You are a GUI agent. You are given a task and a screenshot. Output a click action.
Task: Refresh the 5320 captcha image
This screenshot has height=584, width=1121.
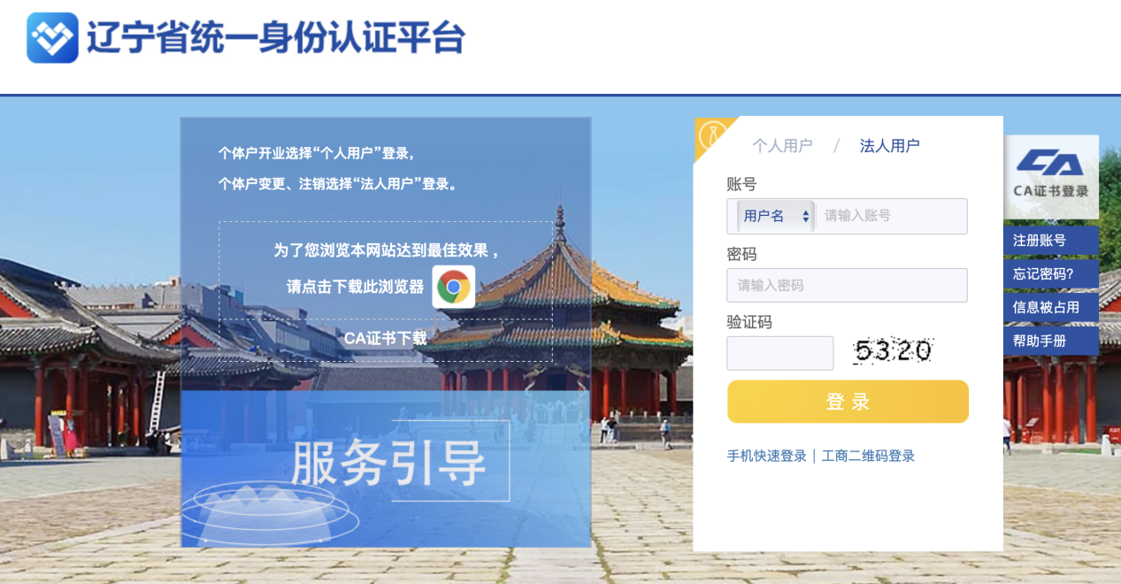click(893, 351)
